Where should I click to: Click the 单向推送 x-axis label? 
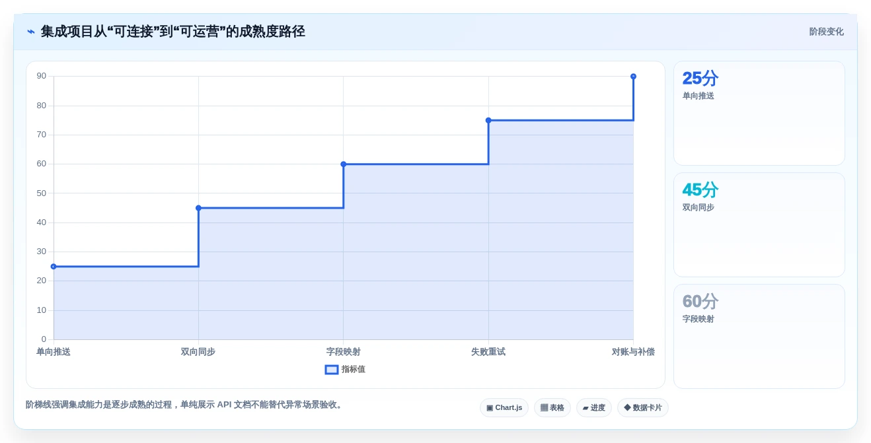[54, 352]
